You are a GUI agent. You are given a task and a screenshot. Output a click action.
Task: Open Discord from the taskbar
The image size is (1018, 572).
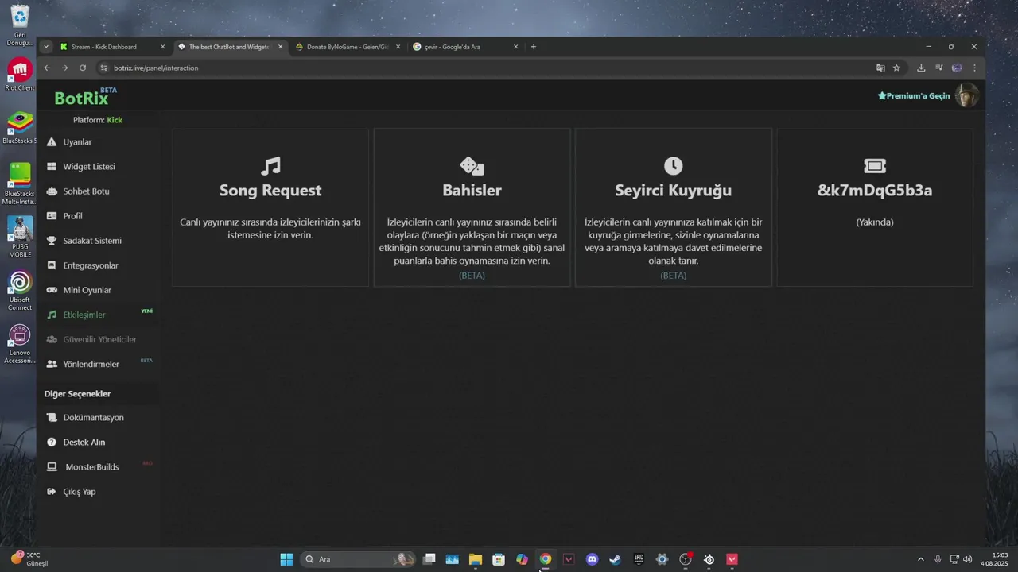pyautogui.click(x=592, y=559)
